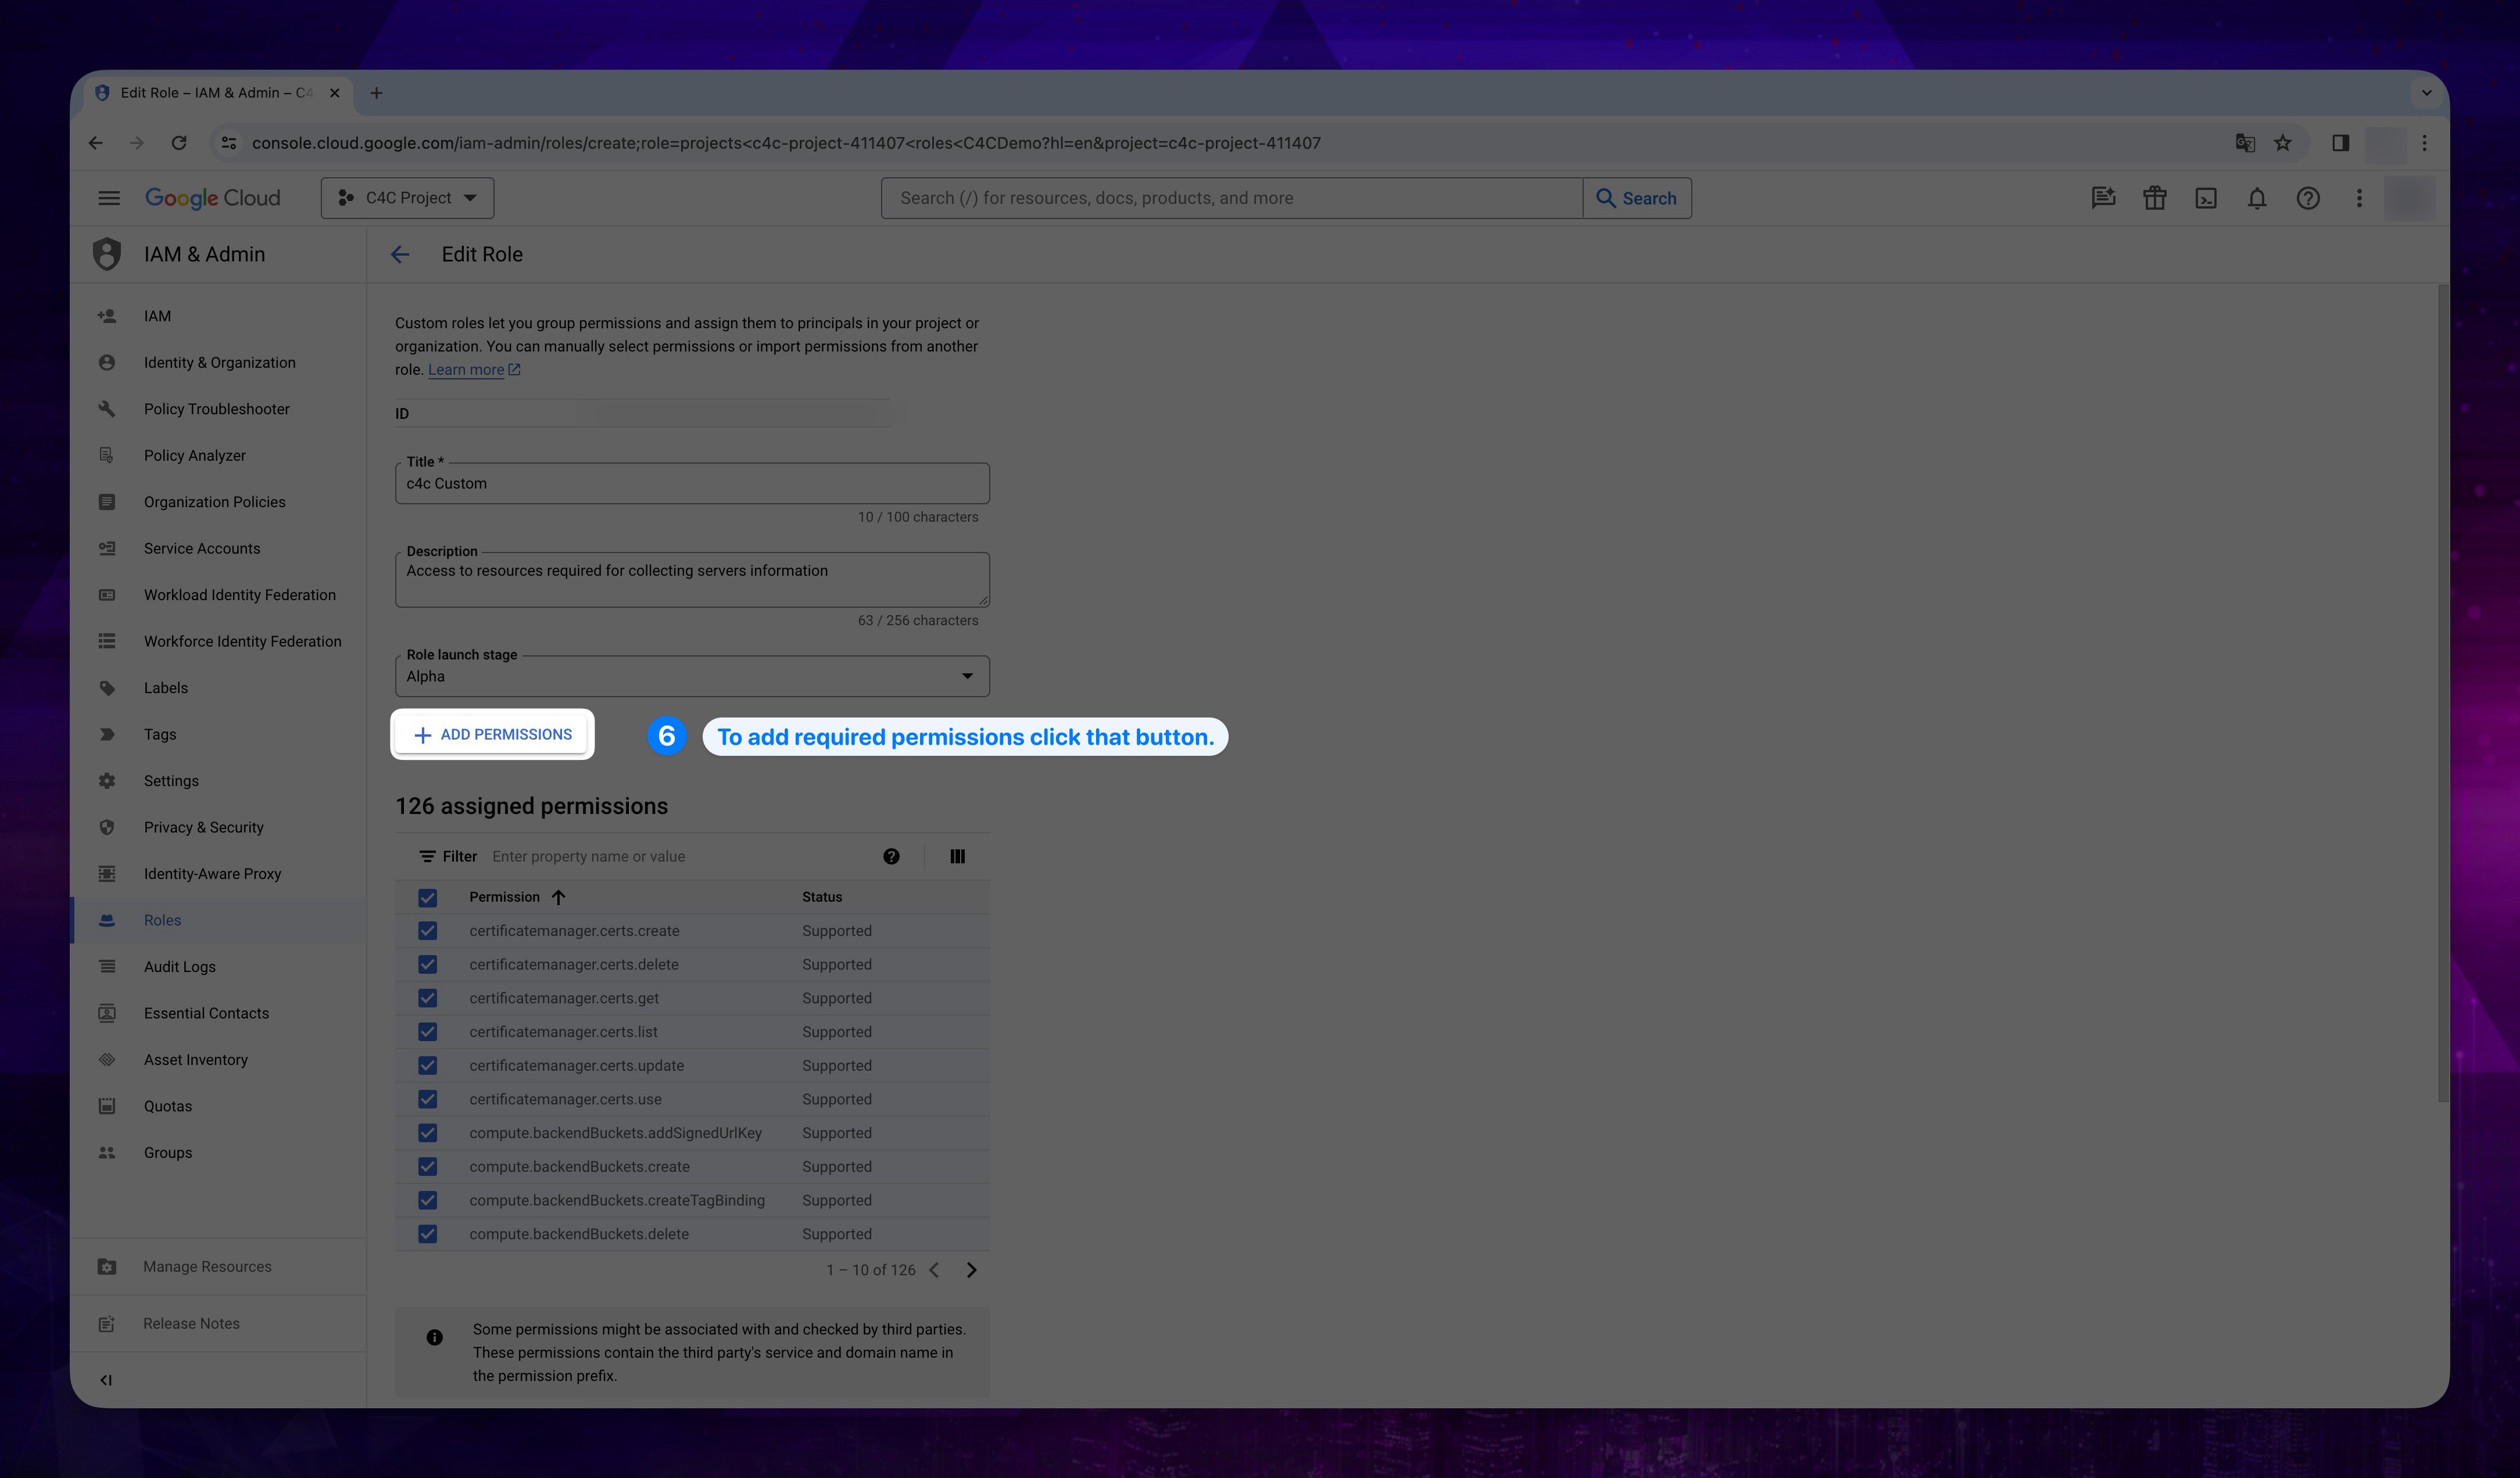Screen dimensions: 2520x1478
Task: Click the ADD PERMISSIONS button
Action: (x=492, y=734)
